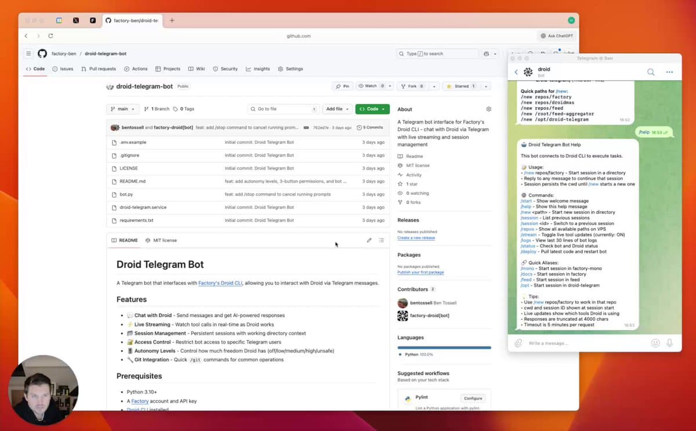
Task: Open the green Code dropdown
Action: tap(372, 109)
